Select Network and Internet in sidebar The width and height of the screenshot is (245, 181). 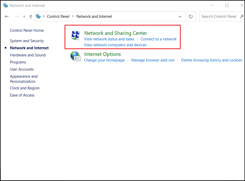pyautogui.click(x=29, y=48)
